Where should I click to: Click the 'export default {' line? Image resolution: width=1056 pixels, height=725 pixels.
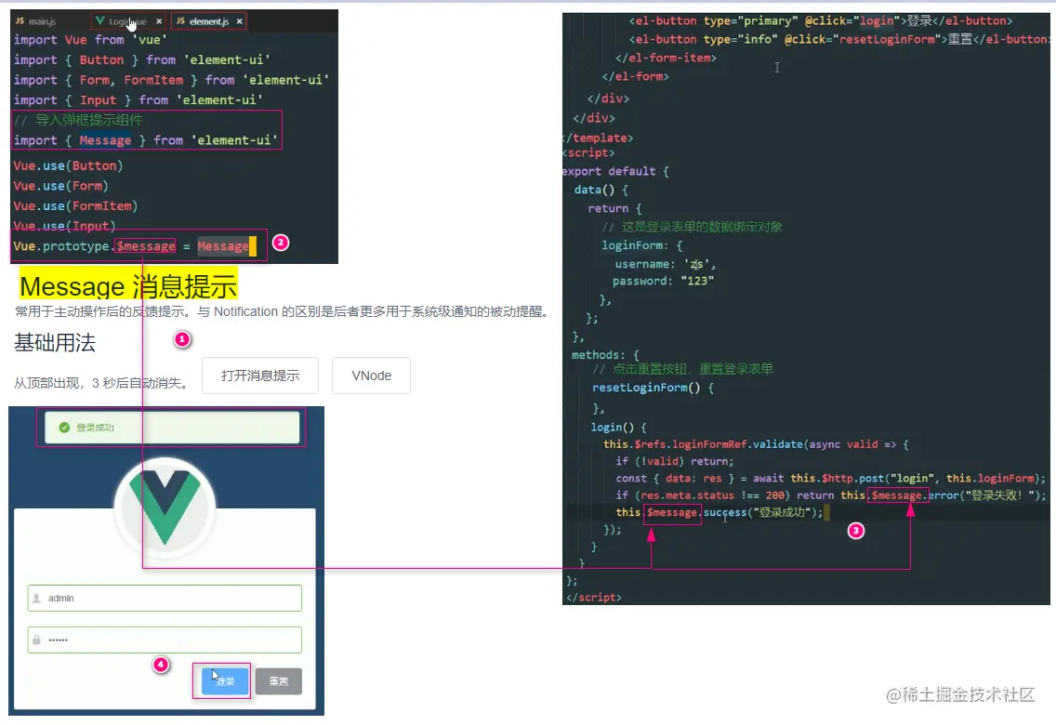[x=615, y=171]
